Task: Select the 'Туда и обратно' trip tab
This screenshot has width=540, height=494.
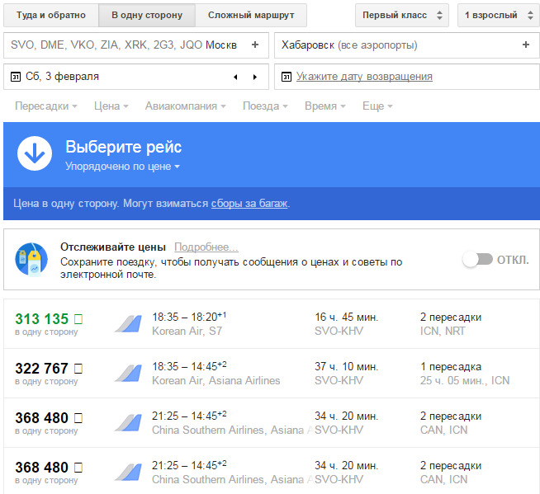Action: click(51, 15)
